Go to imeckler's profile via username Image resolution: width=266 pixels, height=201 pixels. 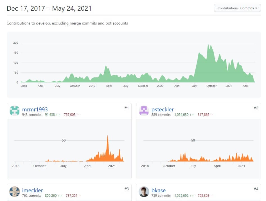click(x=32, y=190)
